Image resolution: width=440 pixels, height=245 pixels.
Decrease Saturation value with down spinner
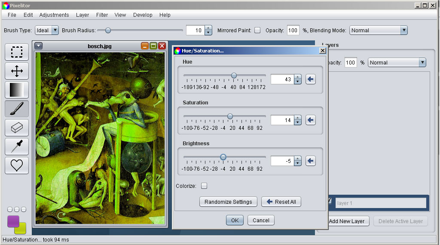pyautogui.click(x=297, y=122)
